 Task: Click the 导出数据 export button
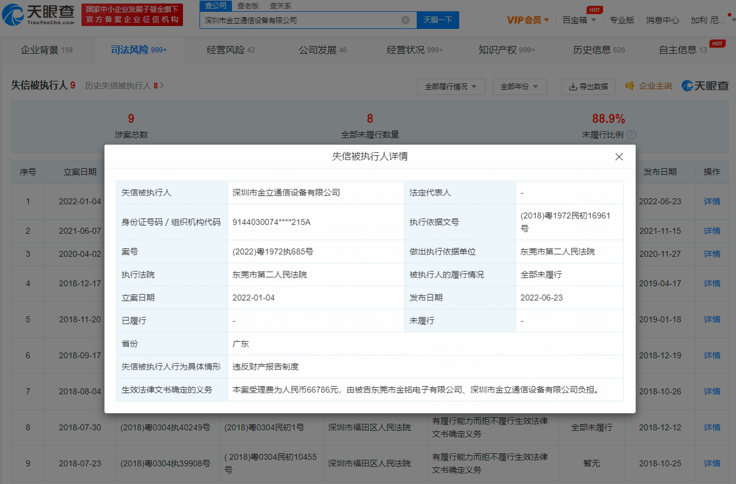tap(588, 87)
